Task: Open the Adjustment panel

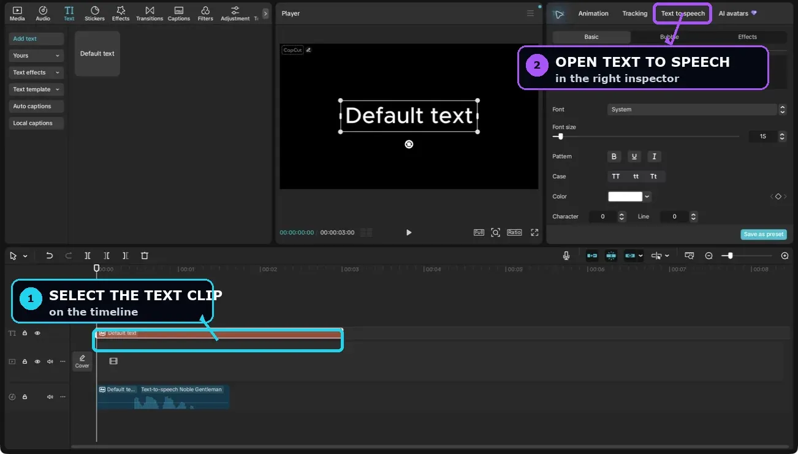Action: [x=235, y=13]
